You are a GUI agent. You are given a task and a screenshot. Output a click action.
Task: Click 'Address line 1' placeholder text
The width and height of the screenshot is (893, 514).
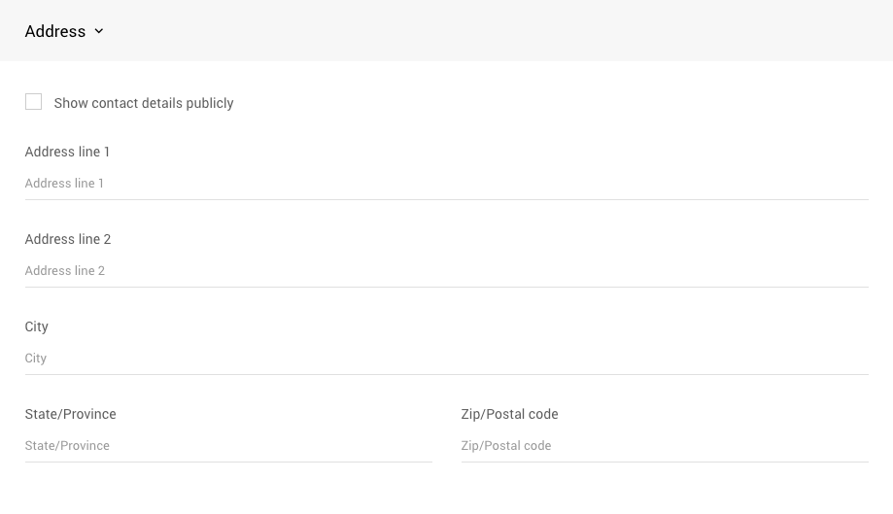coord(65,184)
